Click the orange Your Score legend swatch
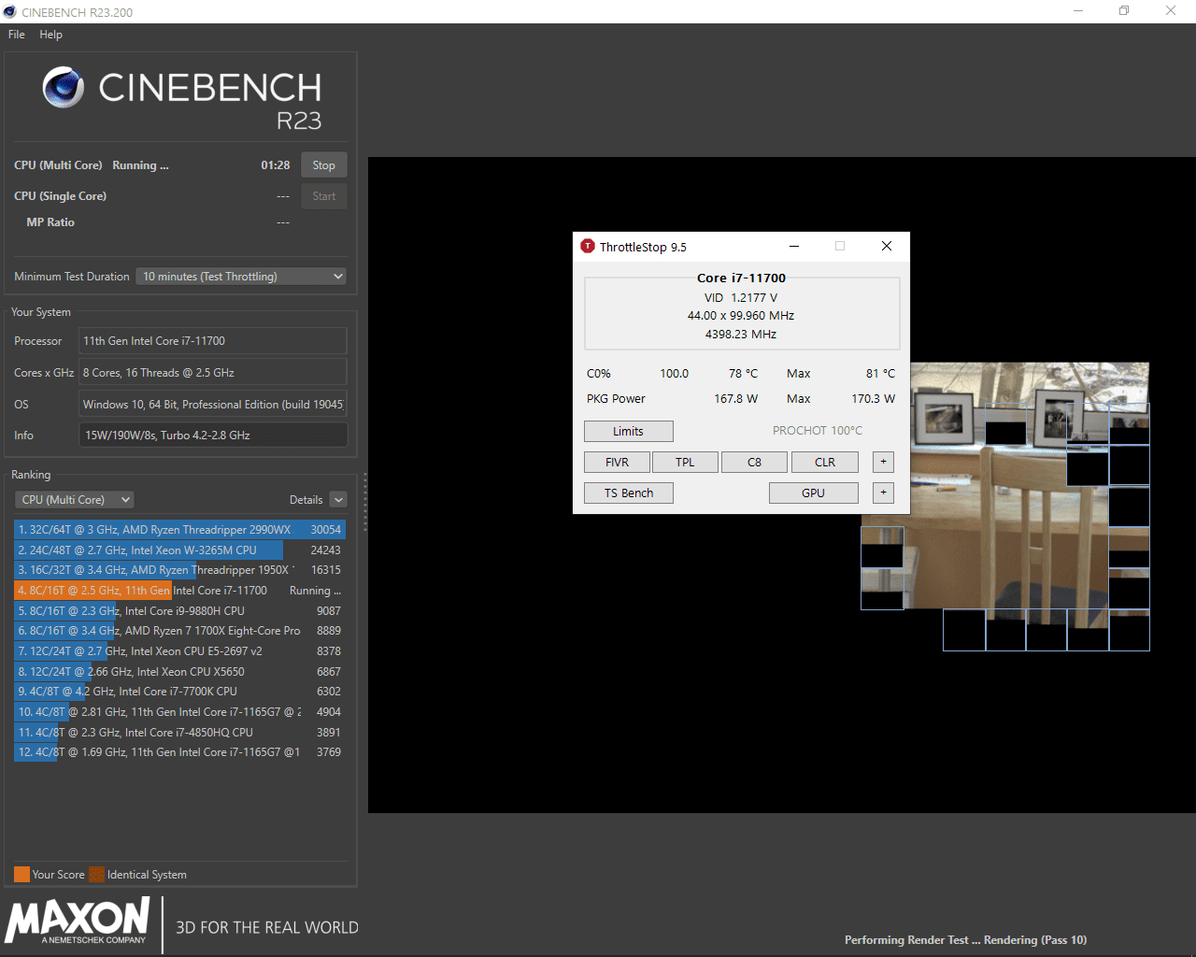Screen dimensions: 1196x957 [x=21, y=875]
